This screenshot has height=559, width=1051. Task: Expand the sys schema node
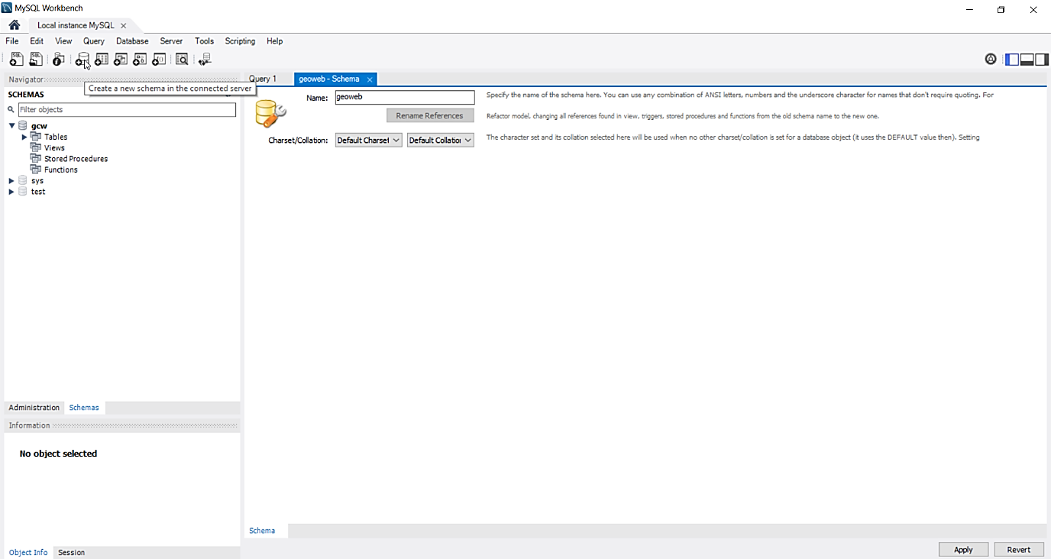coord(11,181)
